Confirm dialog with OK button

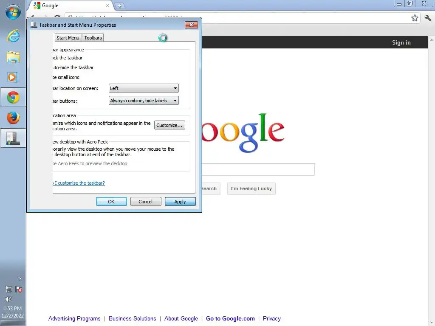111,202
